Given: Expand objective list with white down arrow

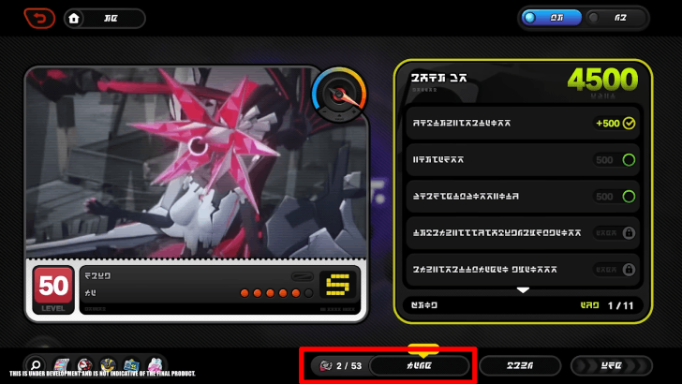Looking at the screenshot, I should 524,289.
